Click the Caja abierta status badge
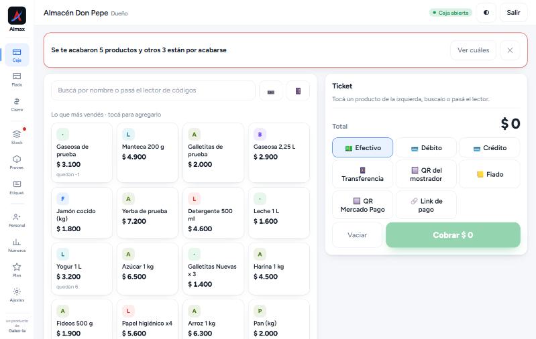The image size is (536, 339). [451, 13]
